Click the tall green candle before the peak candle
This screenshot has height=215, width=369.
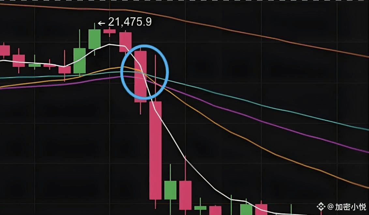pyautogui.click(x=80, y=61)
